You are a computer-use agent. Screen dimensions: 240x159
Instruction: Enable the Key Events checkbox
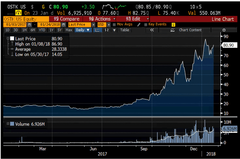[x=146, y=25]
